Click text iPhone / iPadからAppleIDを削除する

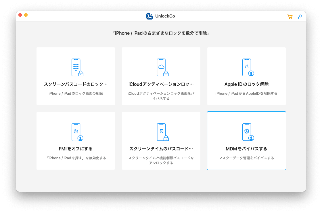tap(246, 94)
